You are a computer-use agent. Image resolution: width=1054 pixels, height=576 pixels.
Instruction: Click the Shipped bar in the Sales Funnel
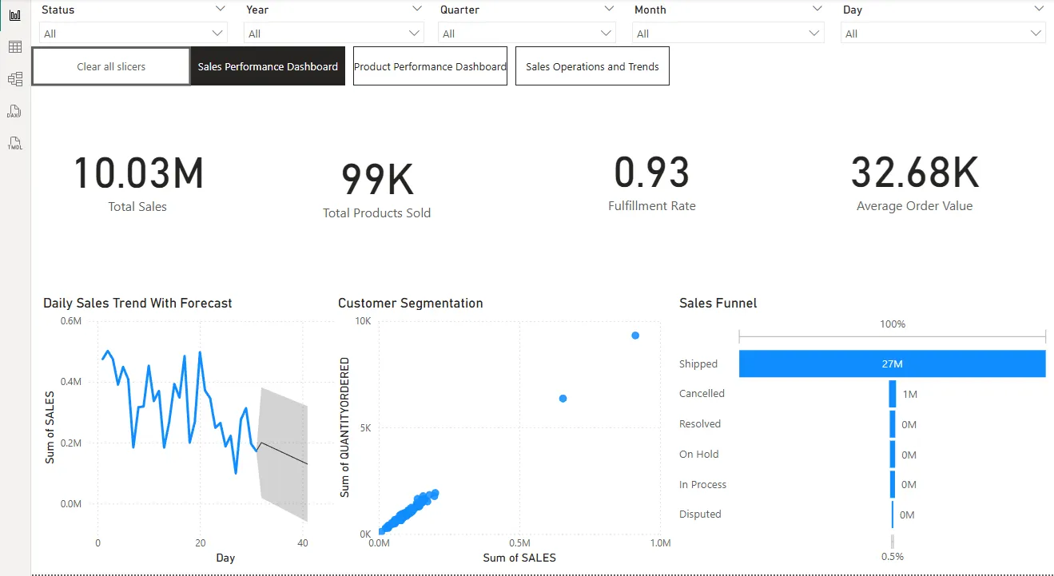pyautogui.click(x=892, y=363)
